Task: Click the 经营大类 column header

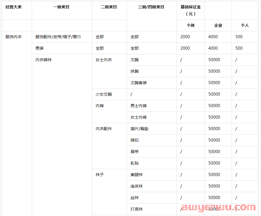Action: [x=12, y=8]
